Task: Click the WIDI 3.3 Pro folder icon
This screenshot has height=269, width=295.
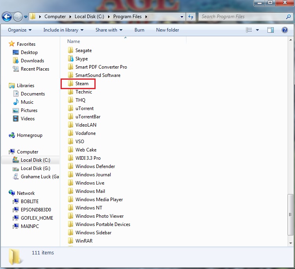Action: pyautogui.click(x=70, y=158)
